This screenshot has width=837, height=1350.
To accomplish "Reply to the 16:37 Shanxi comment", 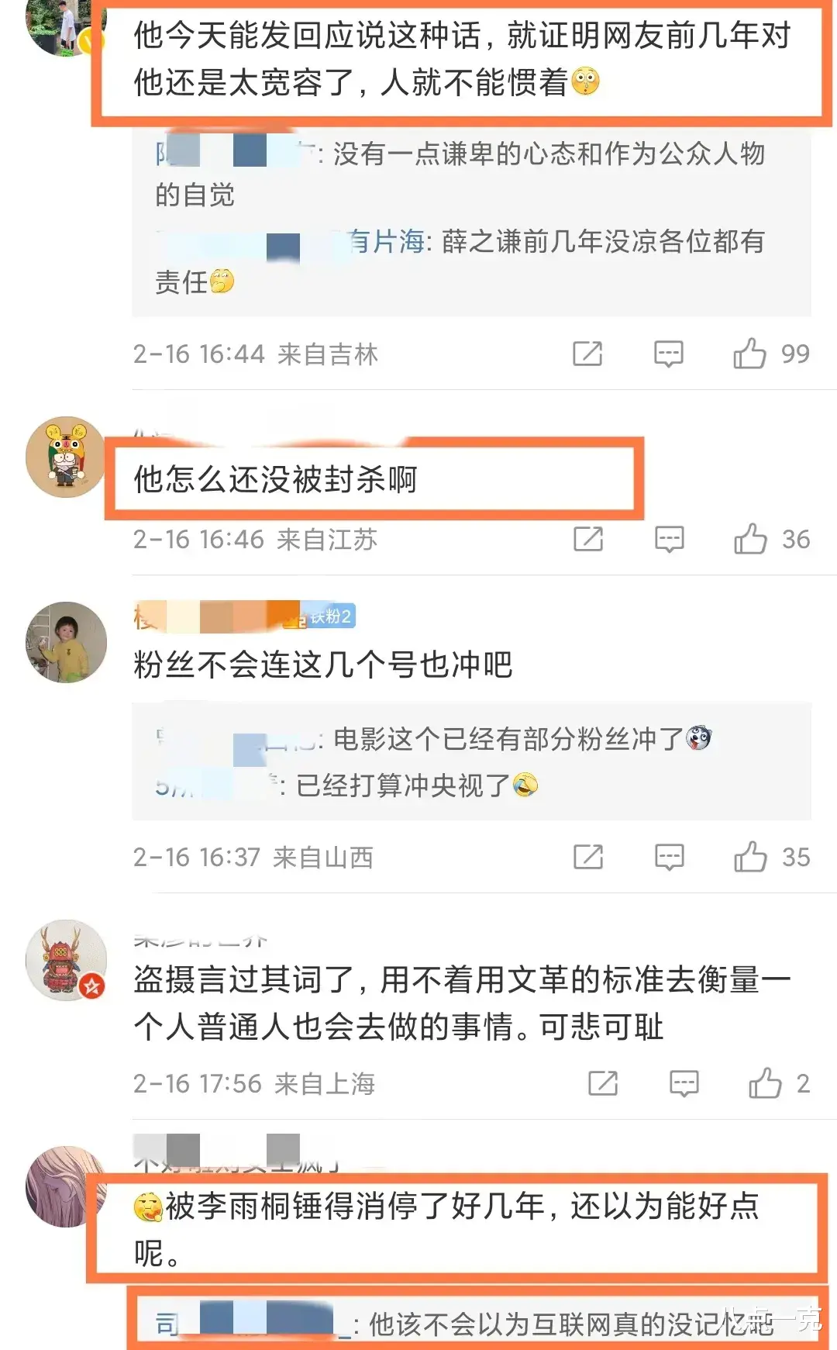I will [x=669, y=857].
